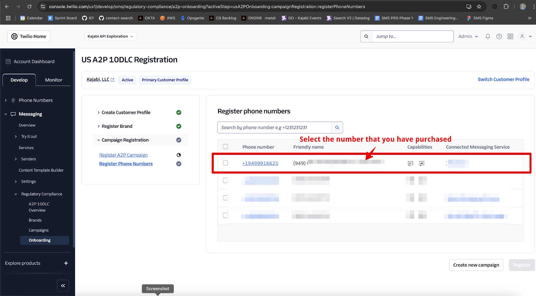Screen dimensions: 536x296
Task: Reload the page with the refresh icon
Action: 29,6
